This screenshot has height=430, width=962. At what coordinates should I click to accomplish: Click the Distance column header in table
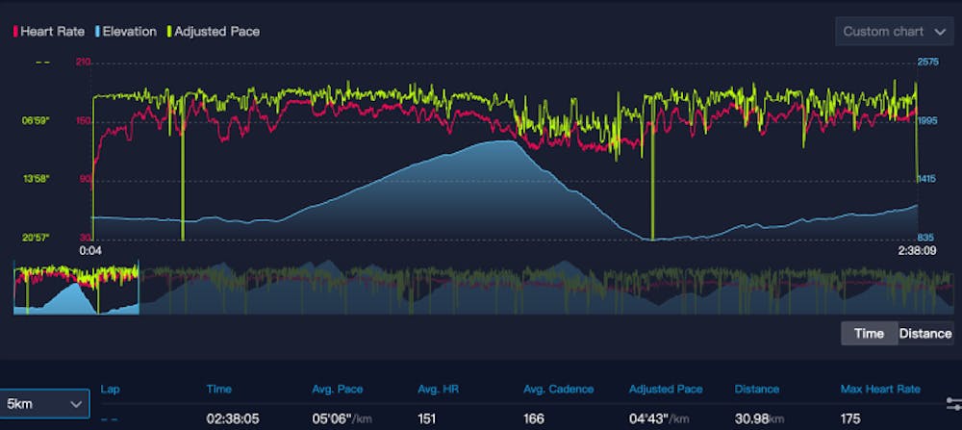(x=756, y=390)
